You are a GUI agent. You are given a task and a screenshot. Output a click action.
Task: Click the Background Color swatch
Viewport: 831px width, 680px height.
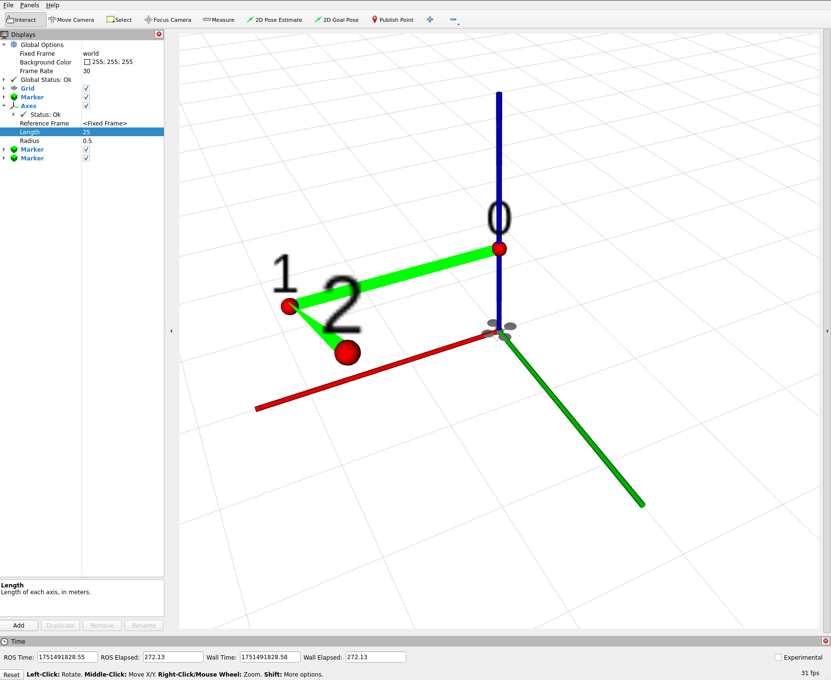(x=87, y=63)
